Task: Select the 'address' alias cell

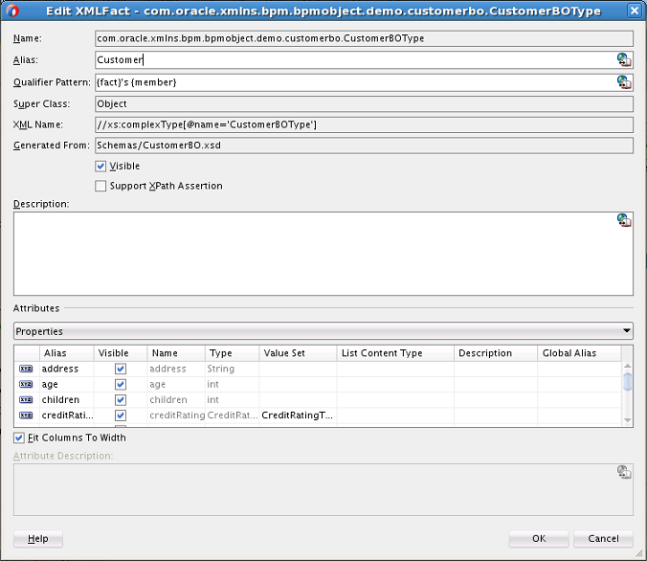Action: tap(67, 369)
